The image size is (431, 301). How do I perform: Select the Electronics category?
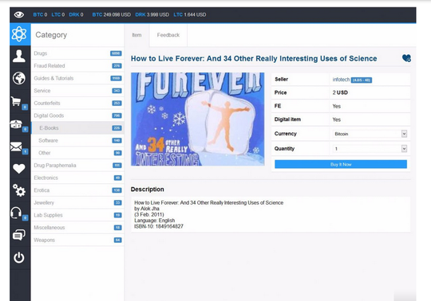pos(77,178)
